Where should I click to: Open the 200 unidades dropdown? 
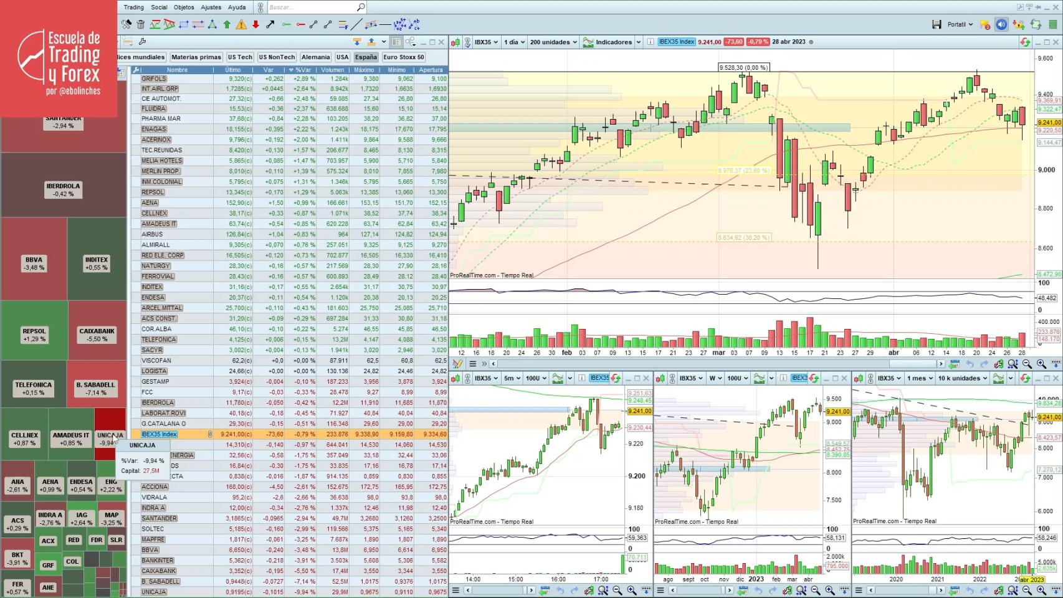(553, 42)
